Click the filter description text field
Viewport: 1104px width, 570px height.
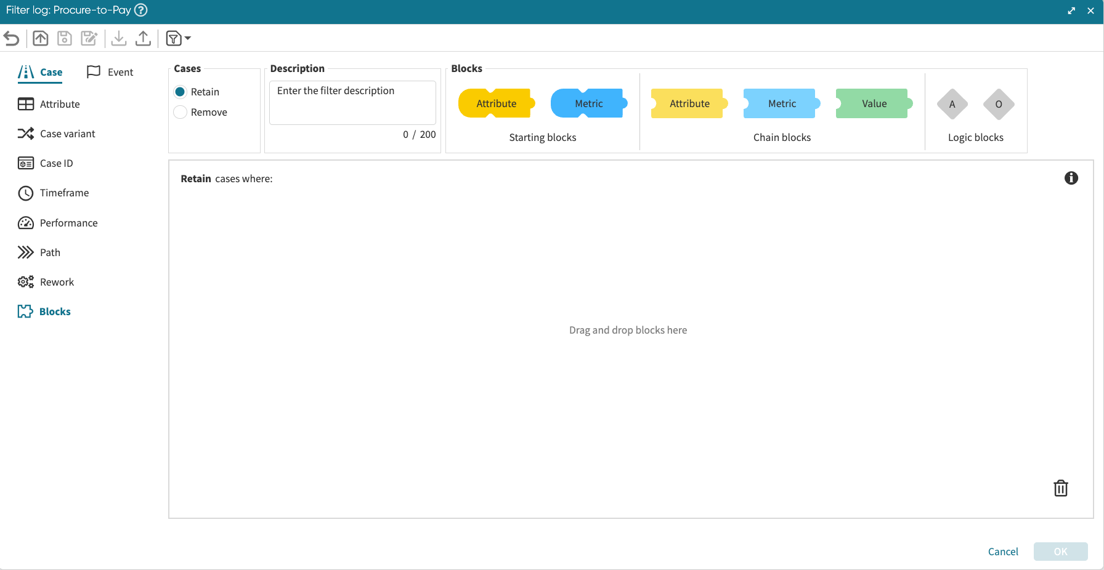[352, 102]
